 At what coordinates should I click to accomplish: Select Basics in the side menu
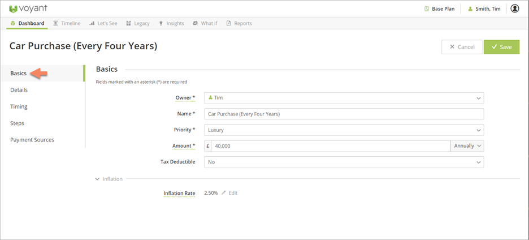(x=42, y=74)
